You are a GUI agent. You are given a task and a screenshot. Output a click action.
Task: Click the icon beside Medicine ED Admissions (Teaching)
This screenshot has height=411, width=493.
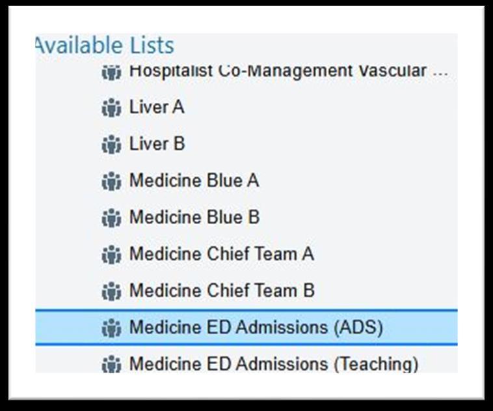(x=111, y=363)
